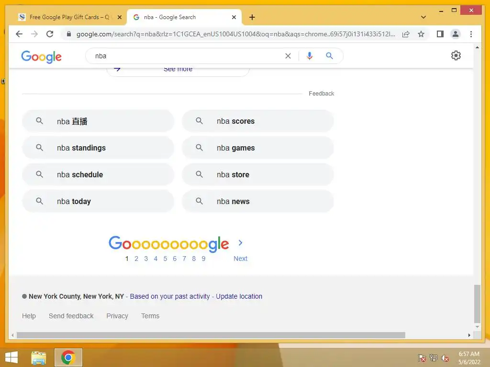Image resolution: width=490 pixels, height=367 pixels.
Task: Close the nba - Google Search tab
Action: pos(234,17)
